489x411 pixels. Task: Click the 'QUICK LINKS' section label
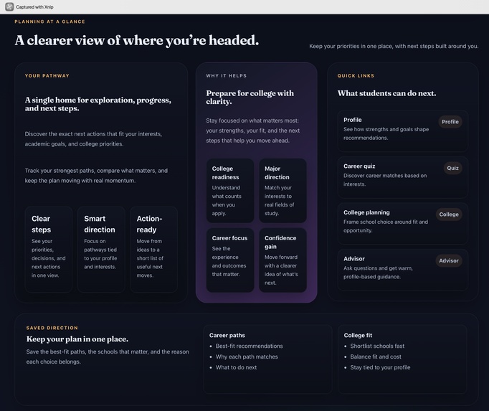click(356, 76)
